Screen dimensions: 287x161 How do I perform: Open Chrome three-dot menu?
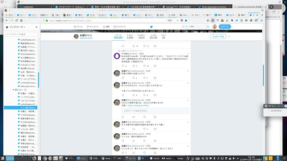click(x=279, y=12)
